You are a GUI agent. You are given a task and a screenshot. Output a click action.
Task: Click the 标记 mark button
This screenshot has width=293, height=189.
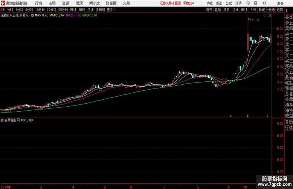(x=262, y=10)
